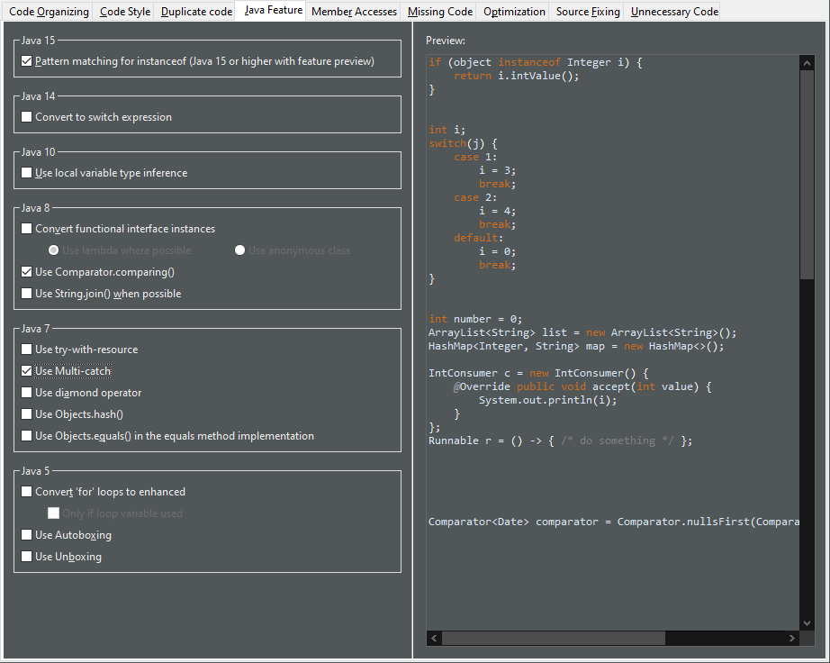Viewport: 830px width, 663px height.
Task: Click the preview vertical scrollbar thumb
Action: 807,175
